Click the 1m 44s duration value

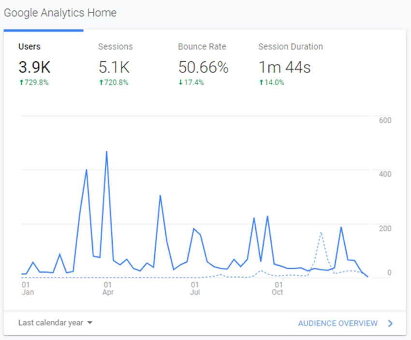pyautogui.click(x=285, y=67)
